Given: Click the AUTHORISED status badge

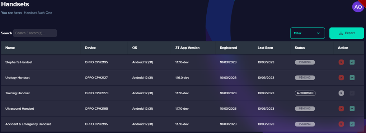Looking at the screenshot, I should click(305, 93).
